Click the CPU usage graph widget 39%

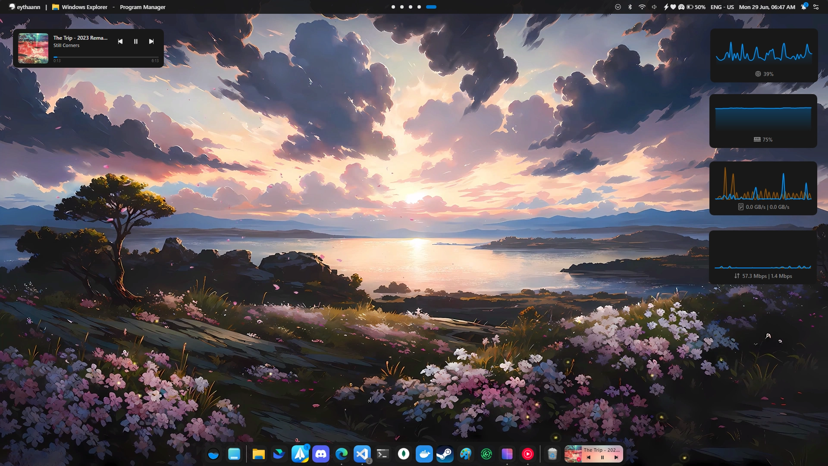(764, 55)
